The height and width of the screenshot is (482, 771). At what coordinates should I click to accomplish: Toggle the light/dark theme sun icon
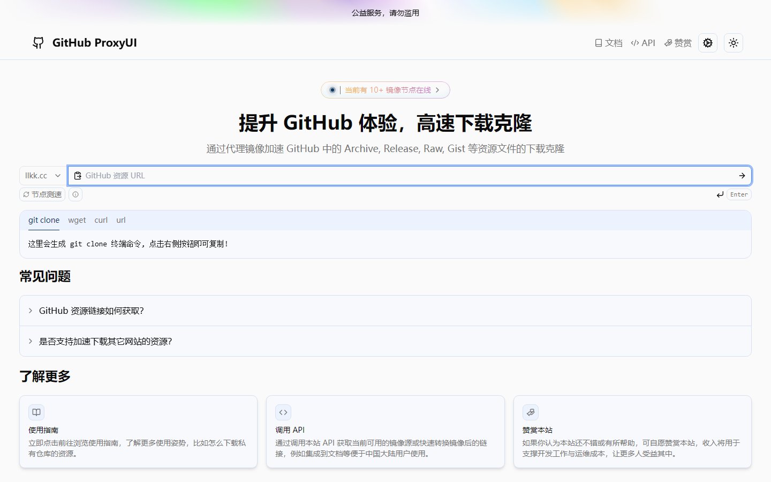tap(734, 43)
